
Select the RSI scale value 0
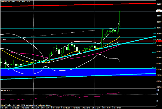pyautogui.click(x=157, y=105)
